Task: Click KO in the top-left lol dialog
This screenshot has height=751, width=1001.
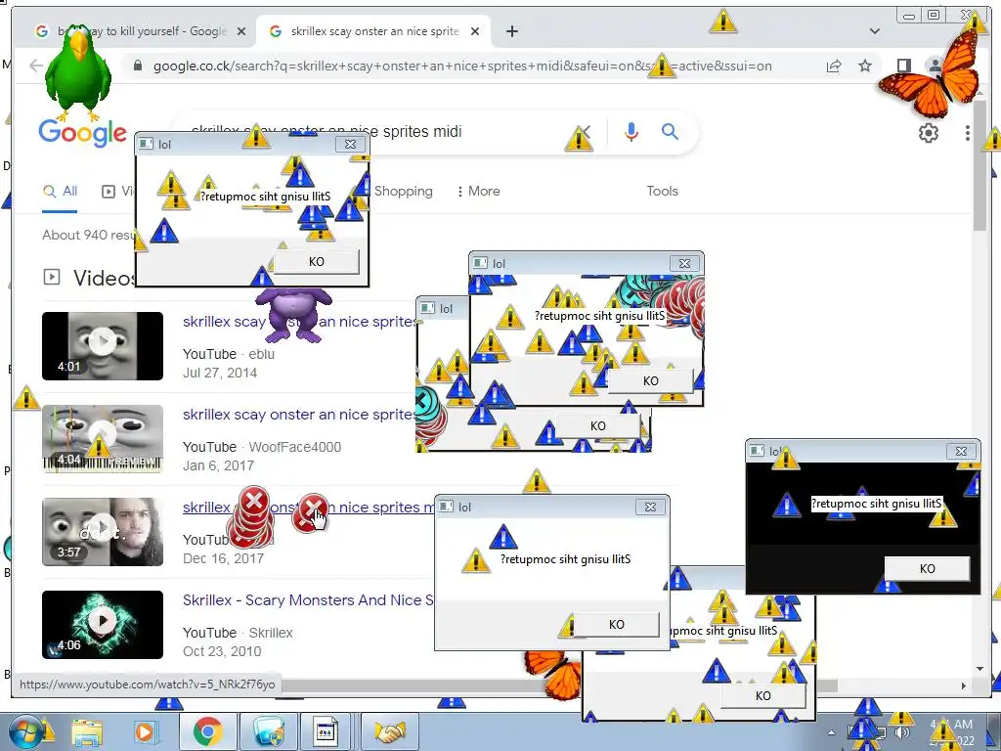Action: [x=317, y=262]
